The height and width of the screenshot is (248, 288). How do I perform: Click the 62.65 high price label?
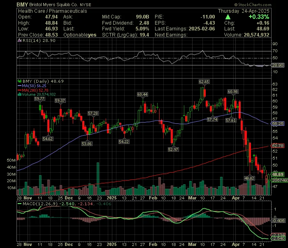click(204, 82)
